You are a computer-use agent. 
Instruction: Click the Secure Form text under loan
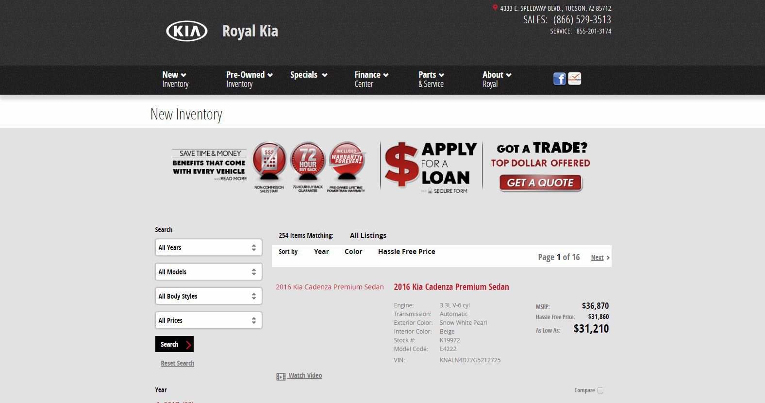[450, 191]
